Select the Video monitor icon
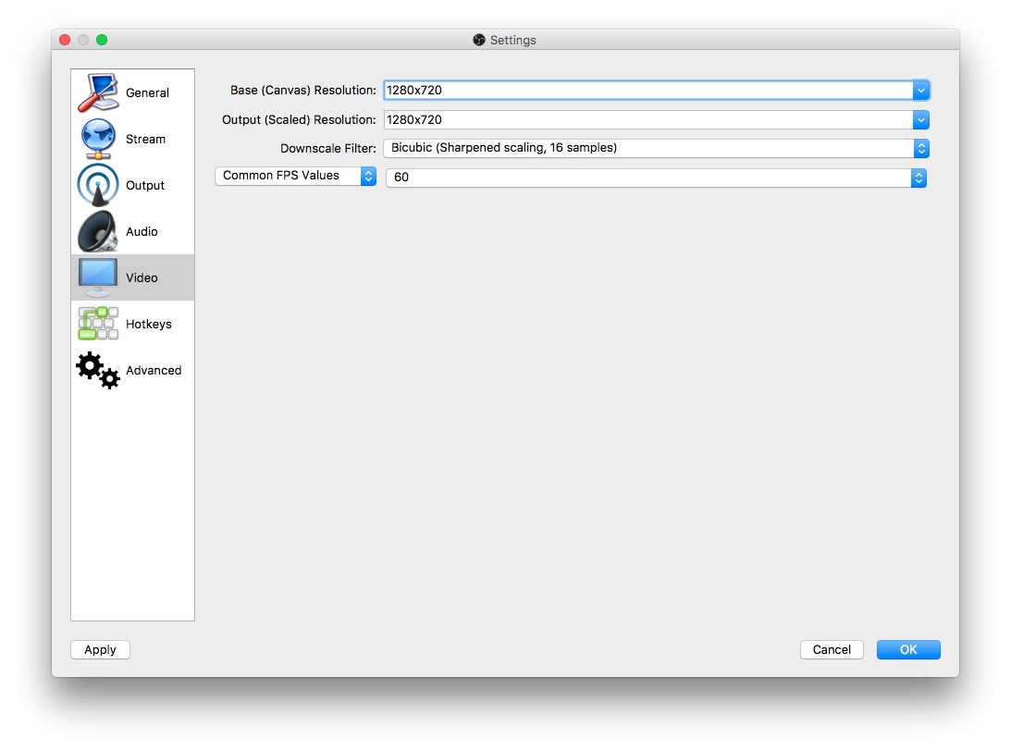The height and width of the screenshot is (751, 1011). [x=98, y=277]
